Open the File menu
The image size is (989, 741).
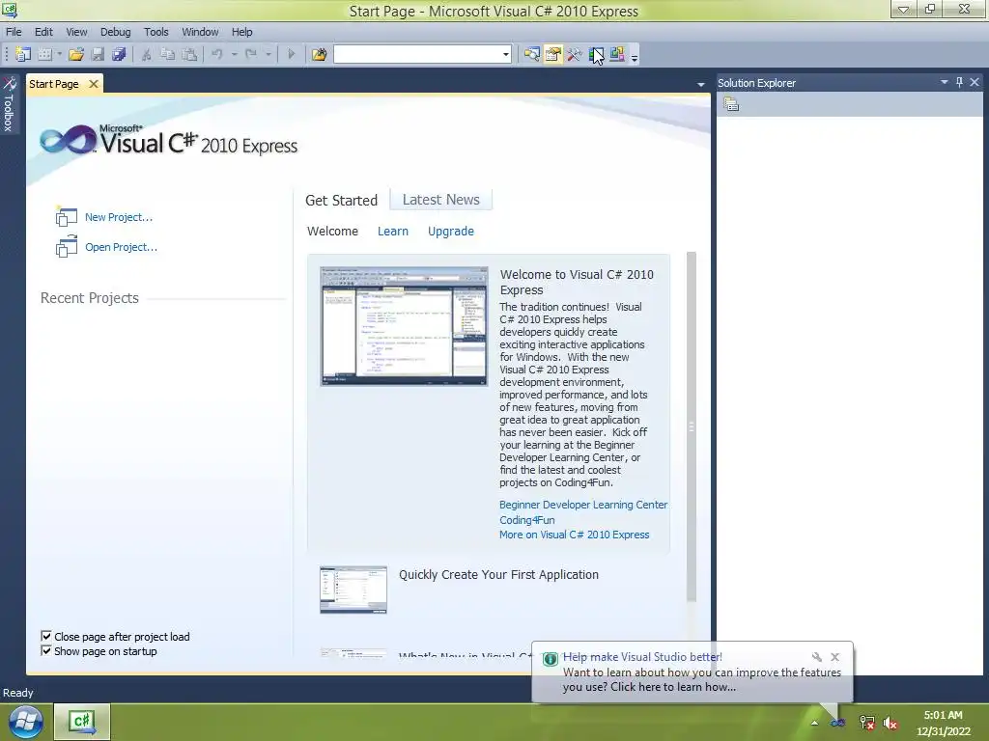click(14, 32)
